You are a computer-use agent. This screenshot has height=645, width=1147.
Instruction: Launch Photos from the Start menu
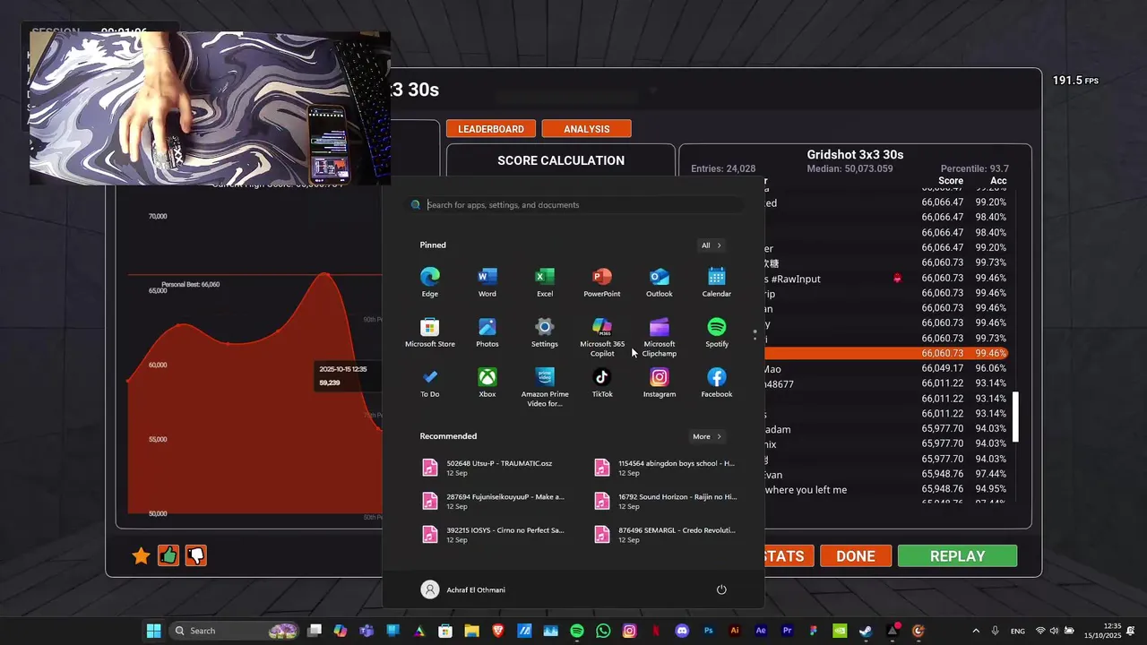[487, 332]
